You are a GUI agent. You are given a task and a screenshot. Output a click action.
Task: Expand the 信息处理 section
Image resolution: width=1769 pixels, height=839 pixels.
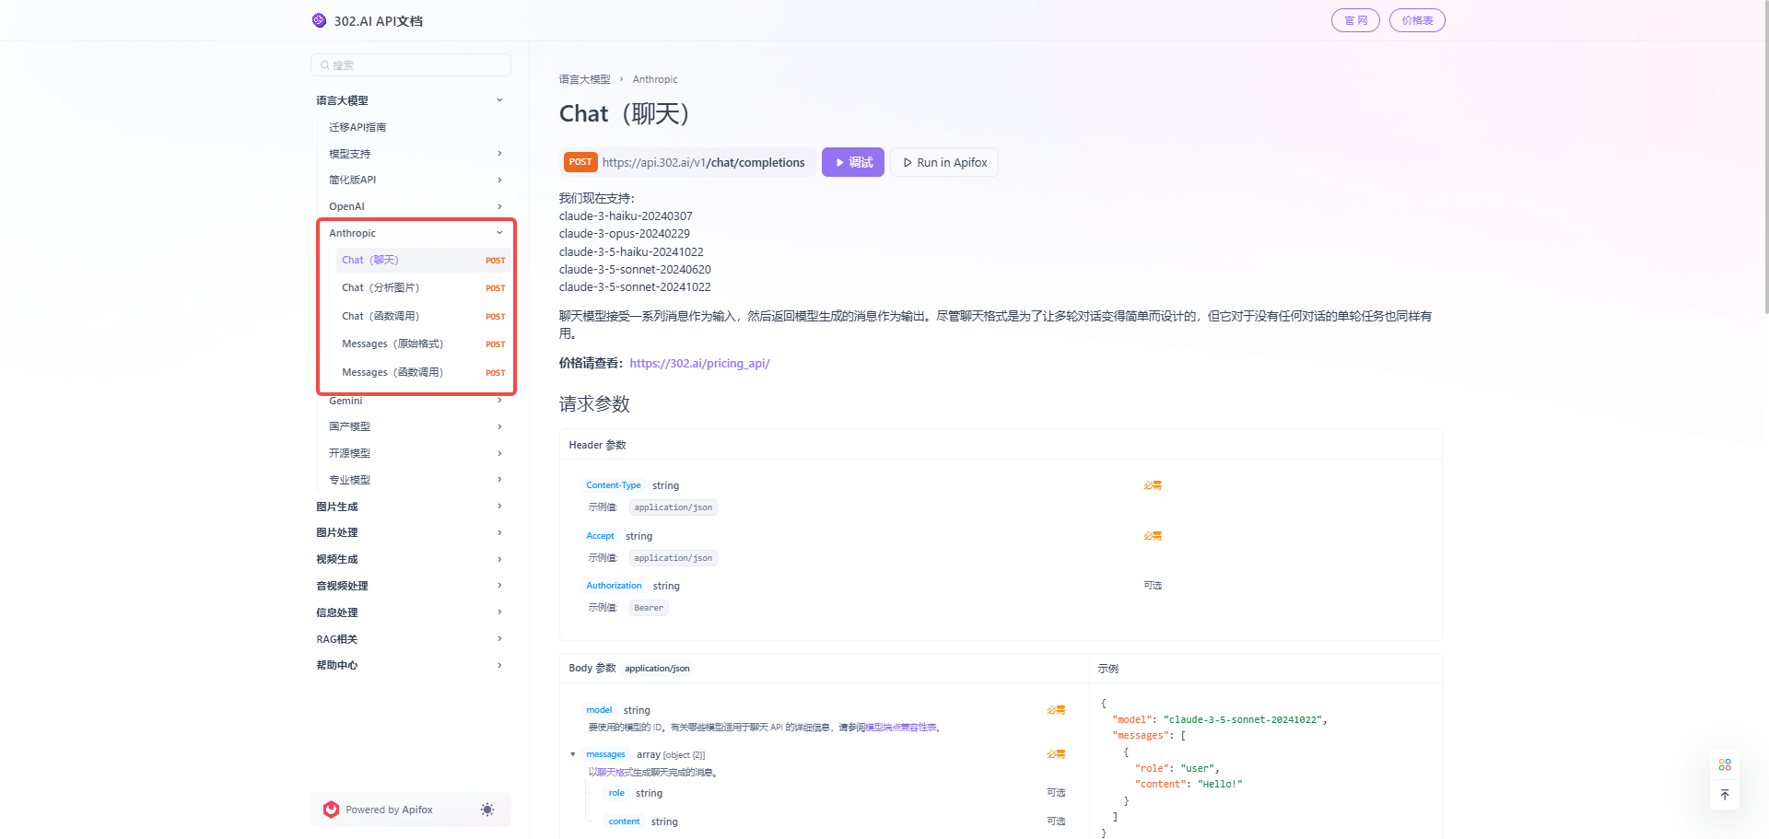pyautogui.click(x=499, y=612)
